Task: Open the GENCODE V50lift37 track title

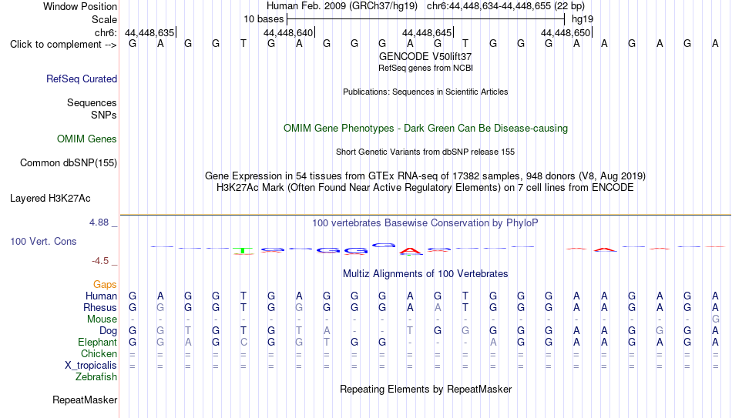Action: [425, 56]
